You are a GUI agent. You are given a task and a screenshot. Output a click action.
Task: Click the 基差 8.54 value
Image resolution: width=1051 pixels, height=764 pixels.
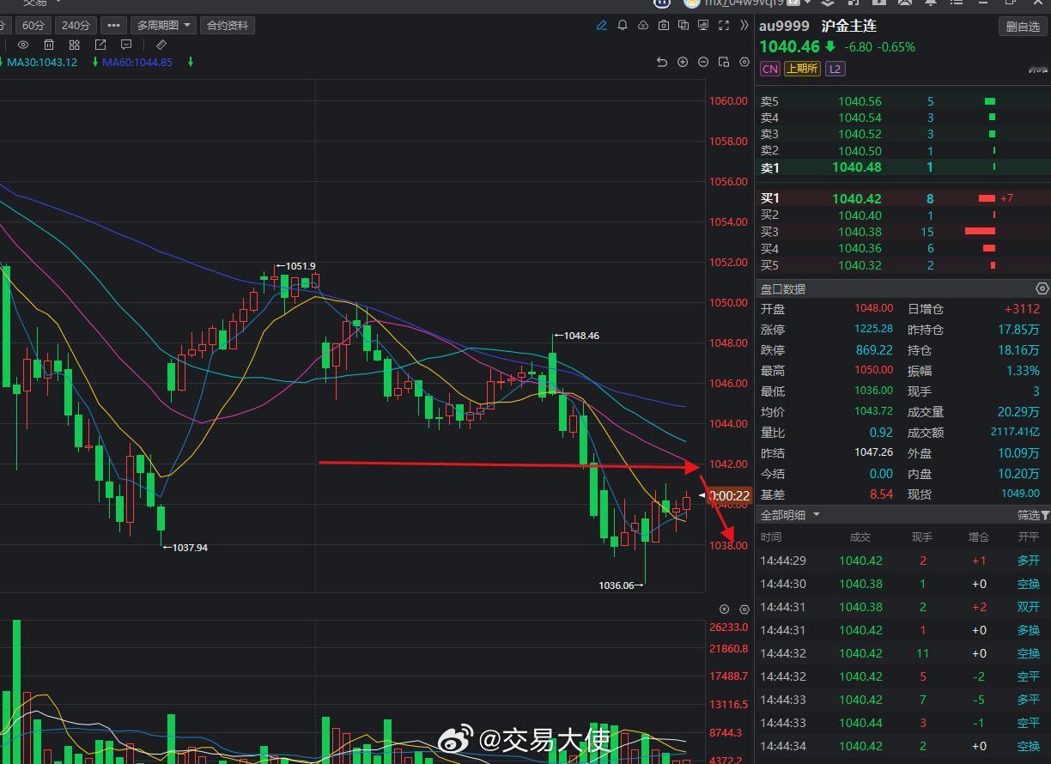click(881, 494)
